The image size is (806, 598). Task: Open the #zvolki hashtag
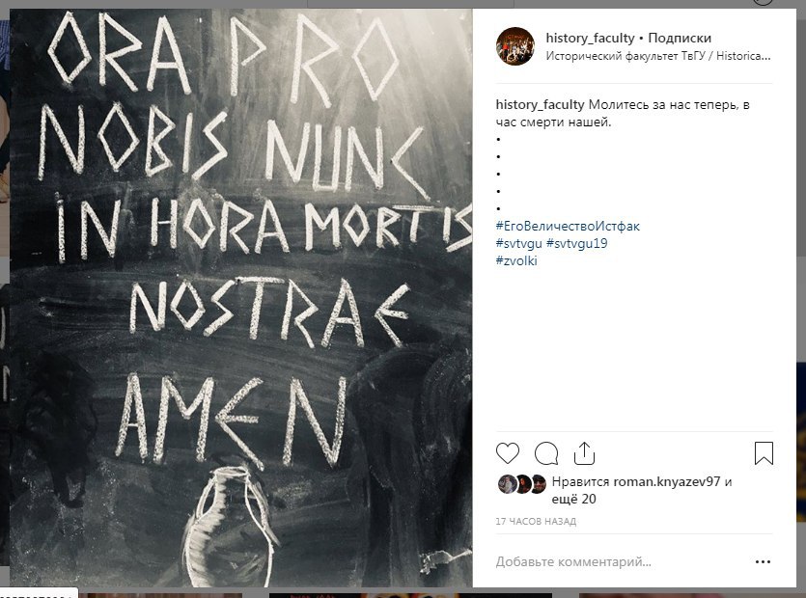(516, 260)
